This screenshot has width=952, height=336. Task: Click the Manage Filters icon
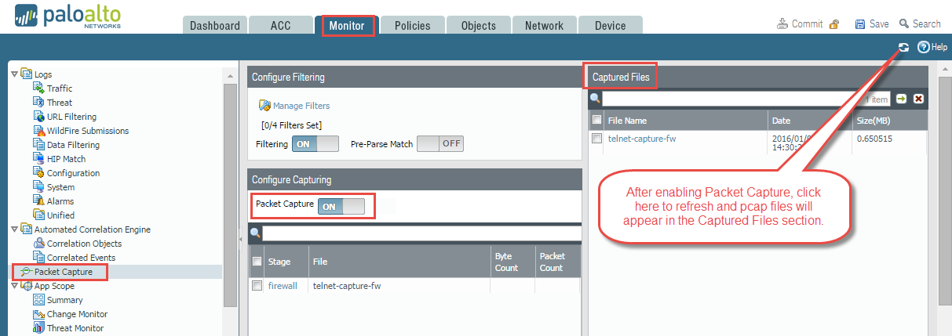264,106
